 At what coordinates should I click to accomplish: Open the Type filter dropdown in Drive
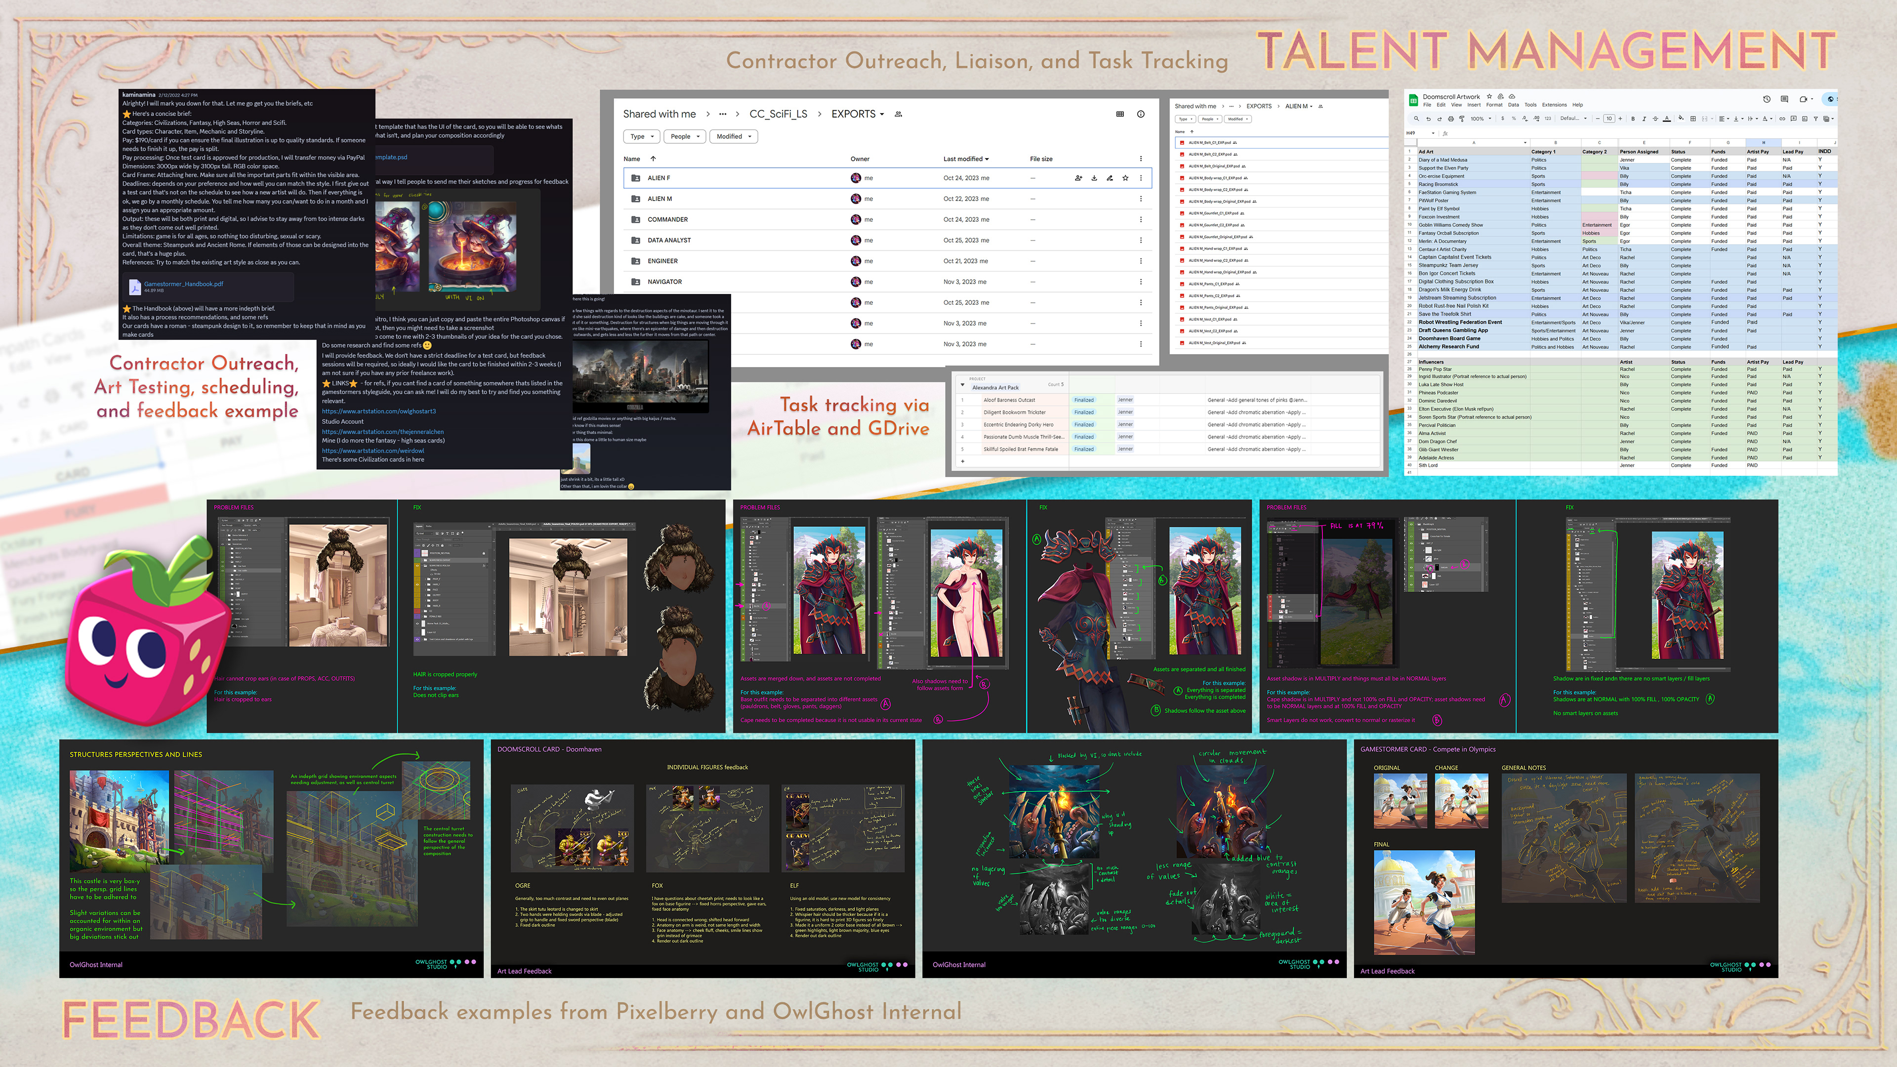tap(641, 136)
